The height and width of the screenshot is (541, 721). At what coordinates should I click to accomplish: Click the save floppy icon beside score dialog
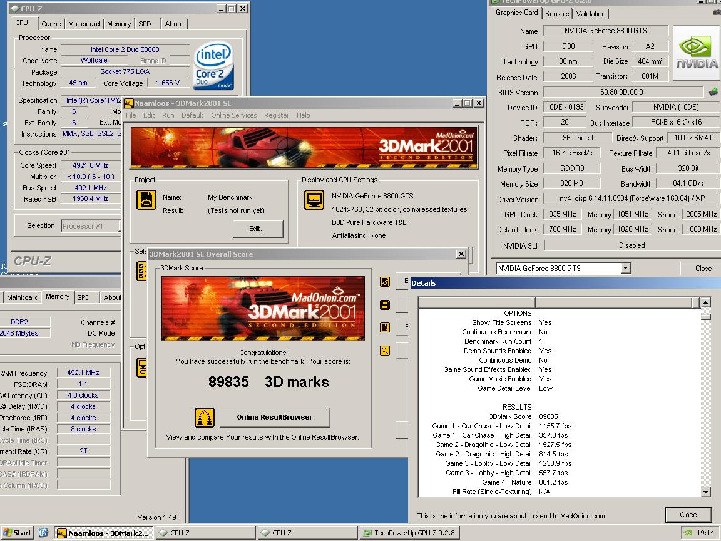pos(385,304)
